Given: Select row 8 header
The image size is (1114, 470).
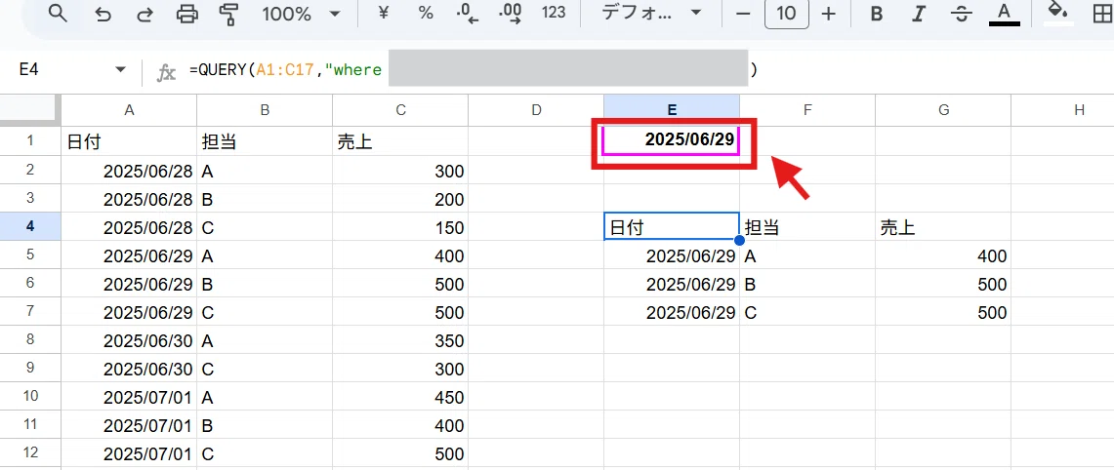Looking at the screenshot, I should pyautogui.click(x=30, y=340).
